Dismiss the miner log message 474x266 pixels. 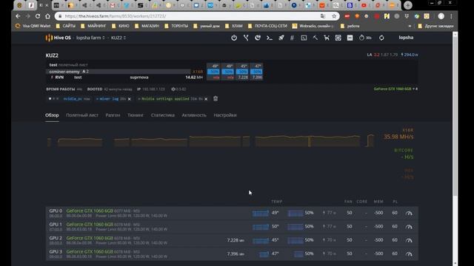(130, 99)
